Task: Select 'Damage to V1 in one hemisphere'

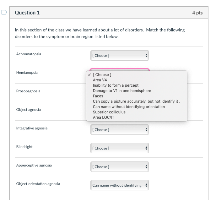Action: tap(122, 91)
